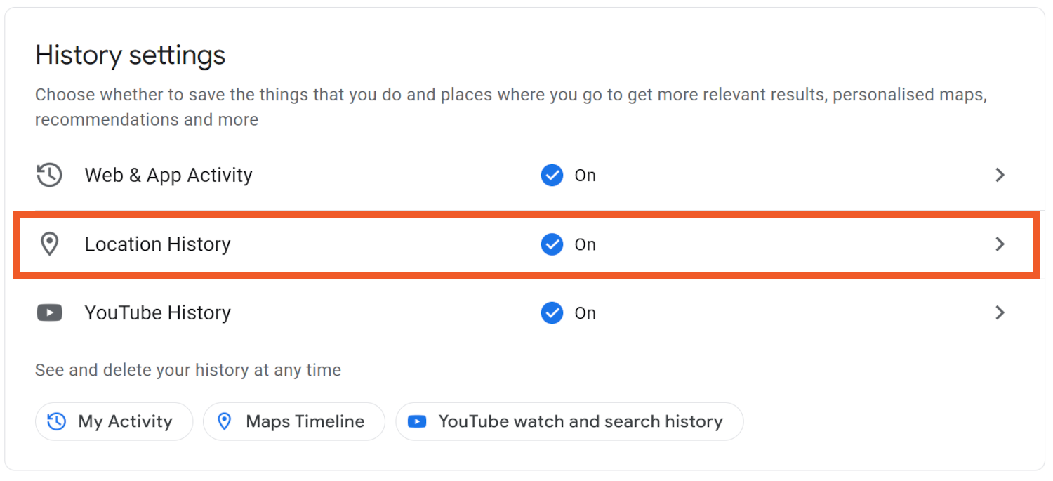Toggle the YouTube History blue checkmark
Screen dimensions: 1053x481
click(552, 312)
